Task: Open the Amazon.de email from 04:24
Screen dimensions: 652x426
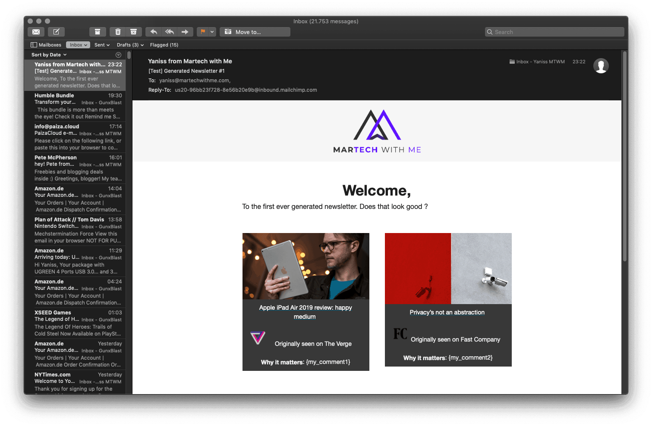Action: pos(75,292)
